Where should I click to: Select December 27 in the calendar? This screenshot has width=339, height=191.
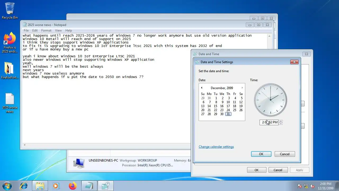click(x=203, y=114)
